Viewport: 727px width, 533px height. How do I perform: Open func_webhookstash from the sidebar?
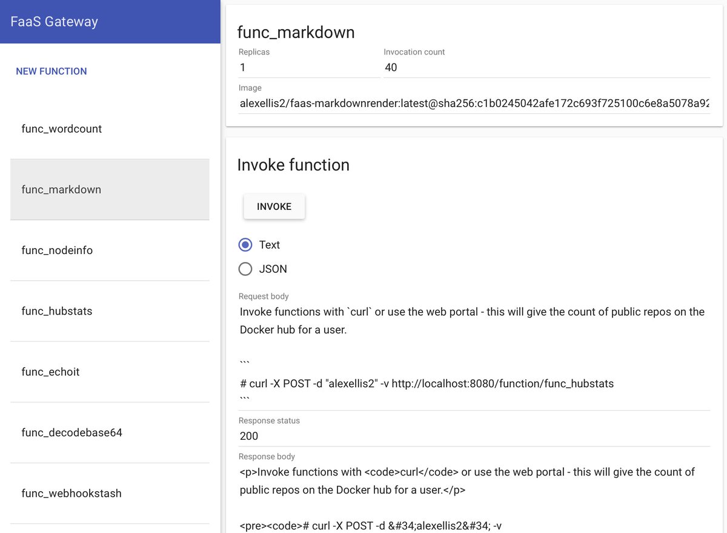[x=110, y=494]
